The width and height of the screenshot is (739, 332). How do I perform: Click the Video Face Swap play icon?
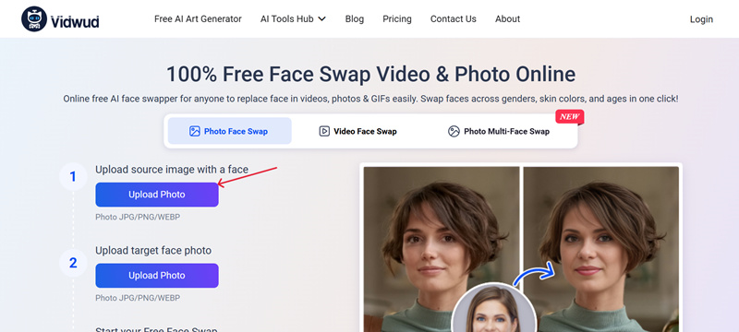(x=324, y=131)
